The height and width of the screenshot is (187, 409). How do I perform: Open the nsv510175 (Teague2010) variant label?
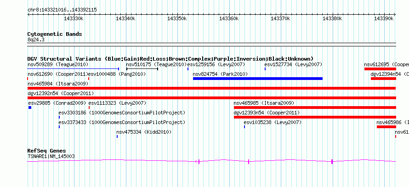tap(157, 64)
